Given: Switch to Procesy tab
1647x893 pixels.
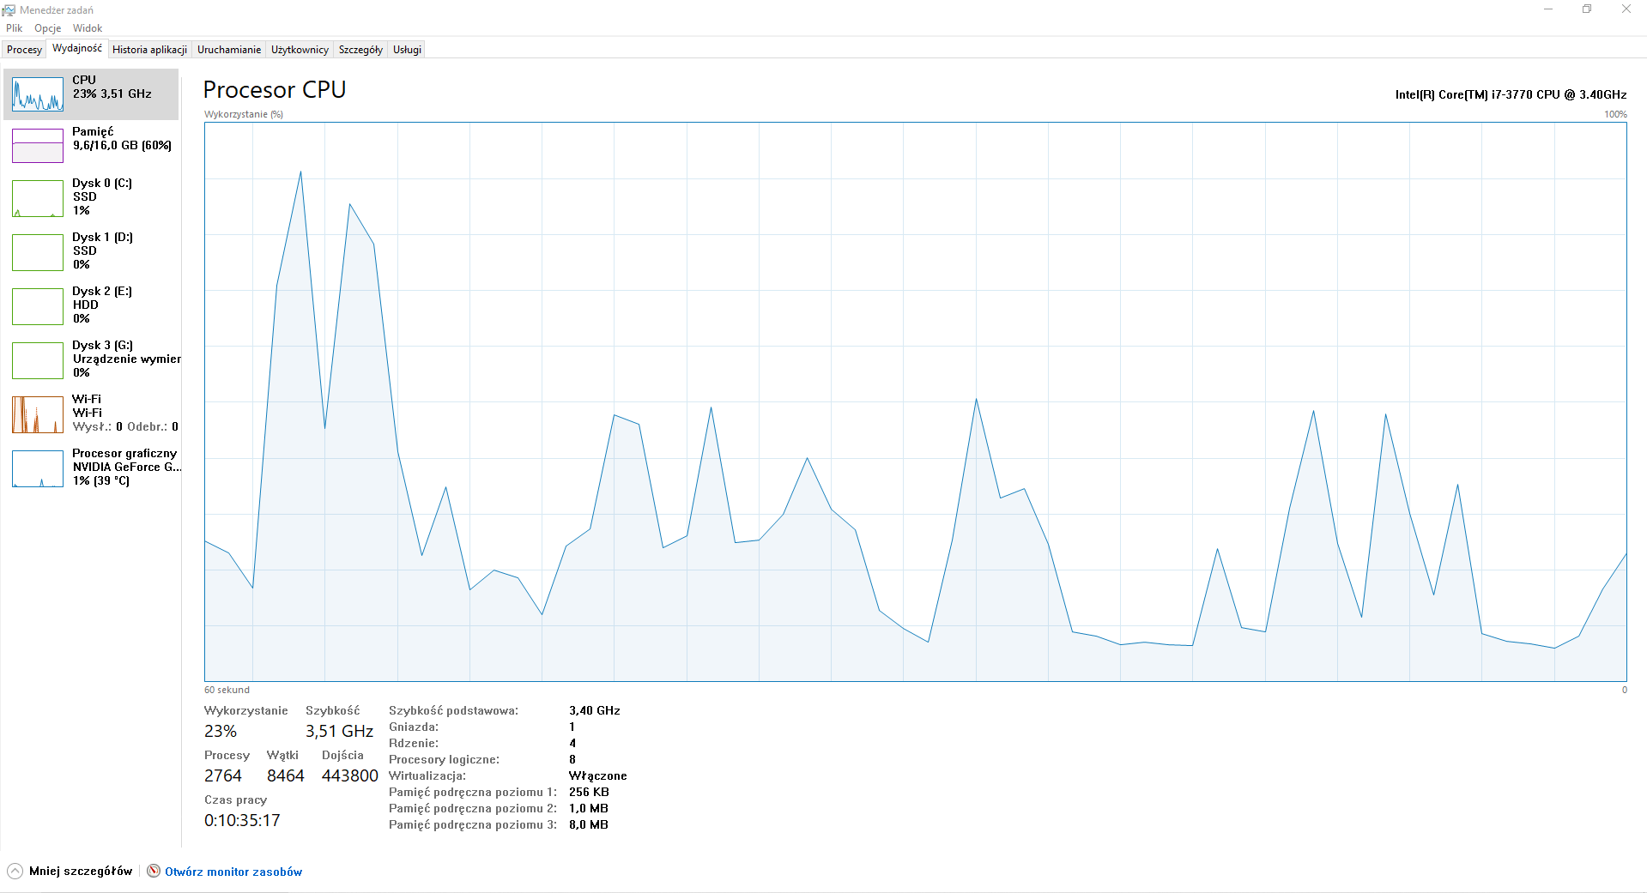Looking at the screenshot, I should [x=23, y=49].
